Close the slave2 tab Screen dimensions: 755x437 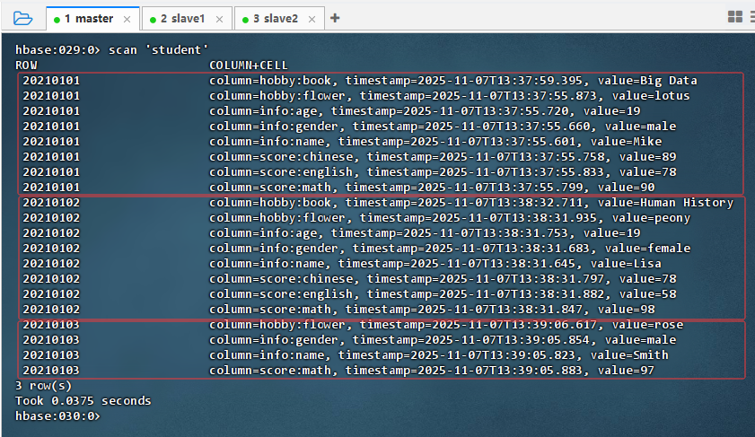pyautogui.click(x=312, y=19)
